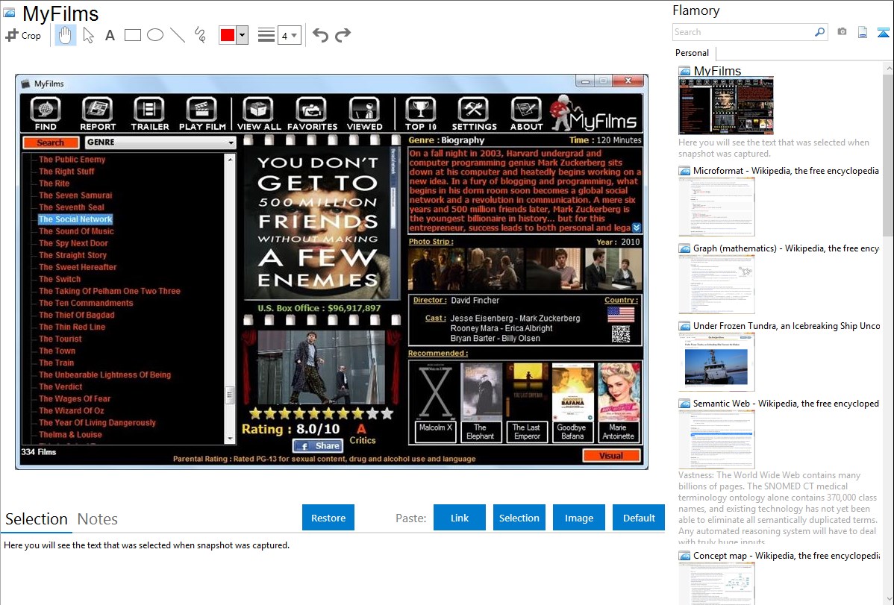Image resolution: width=894 pixels, height=605 pixels.
Task: Open the MyFilms snapshot thumbnail
Action: (726, 106)
